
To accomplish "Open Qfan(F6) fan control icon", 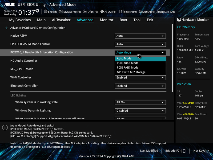I will [x=85, y=11].
